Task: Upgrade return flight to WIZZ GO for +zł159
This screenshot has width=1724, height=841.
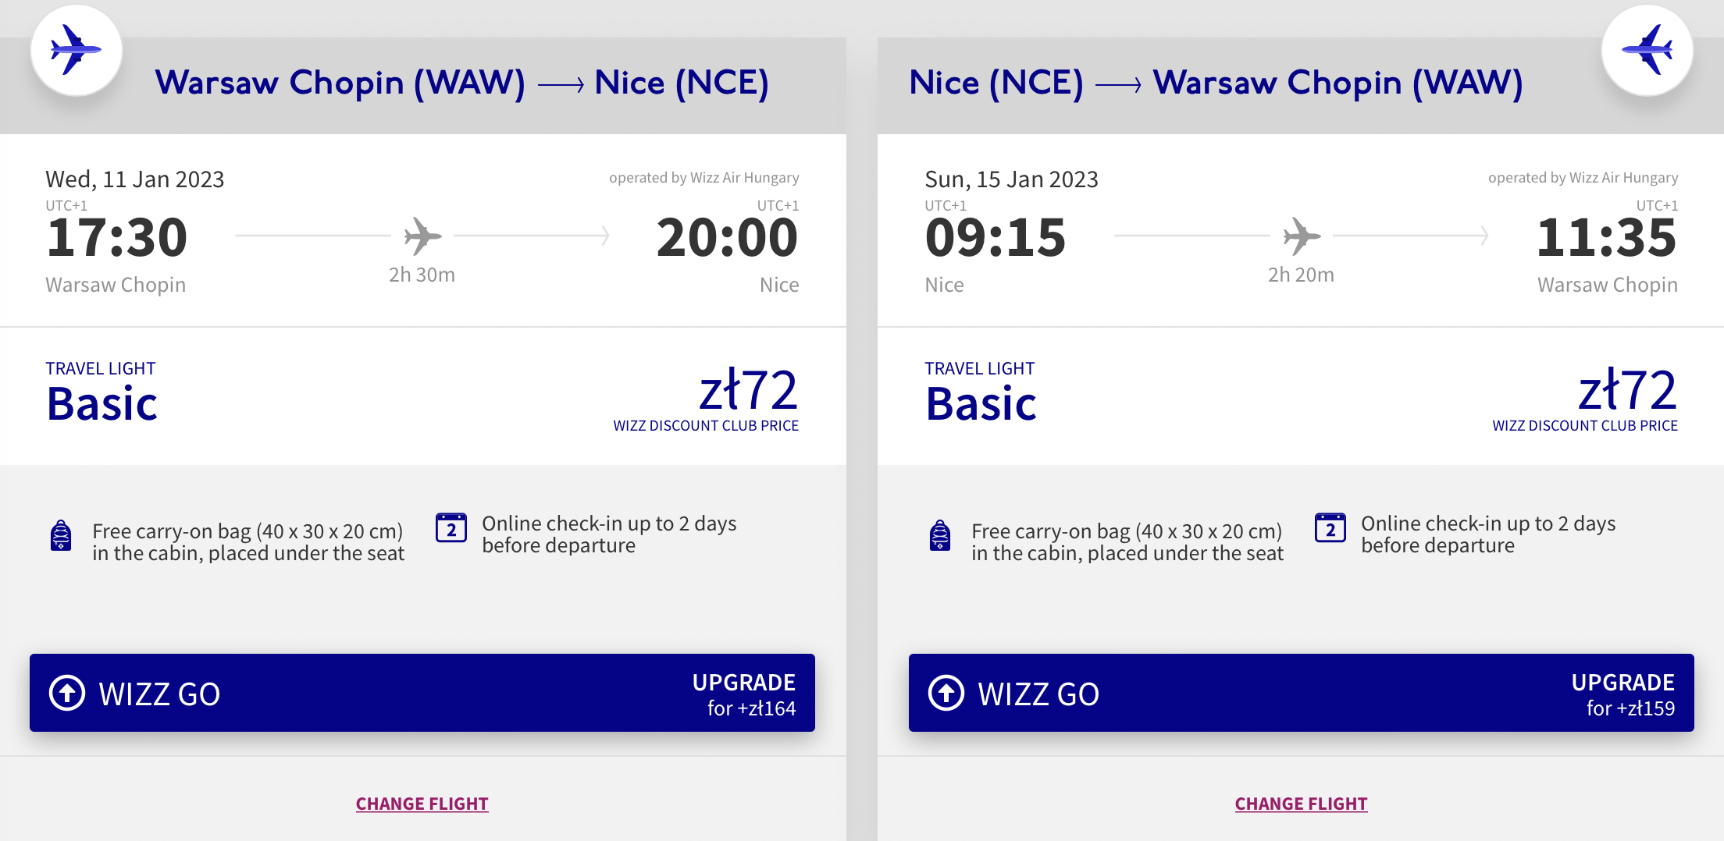Action: coord(1302,693)
